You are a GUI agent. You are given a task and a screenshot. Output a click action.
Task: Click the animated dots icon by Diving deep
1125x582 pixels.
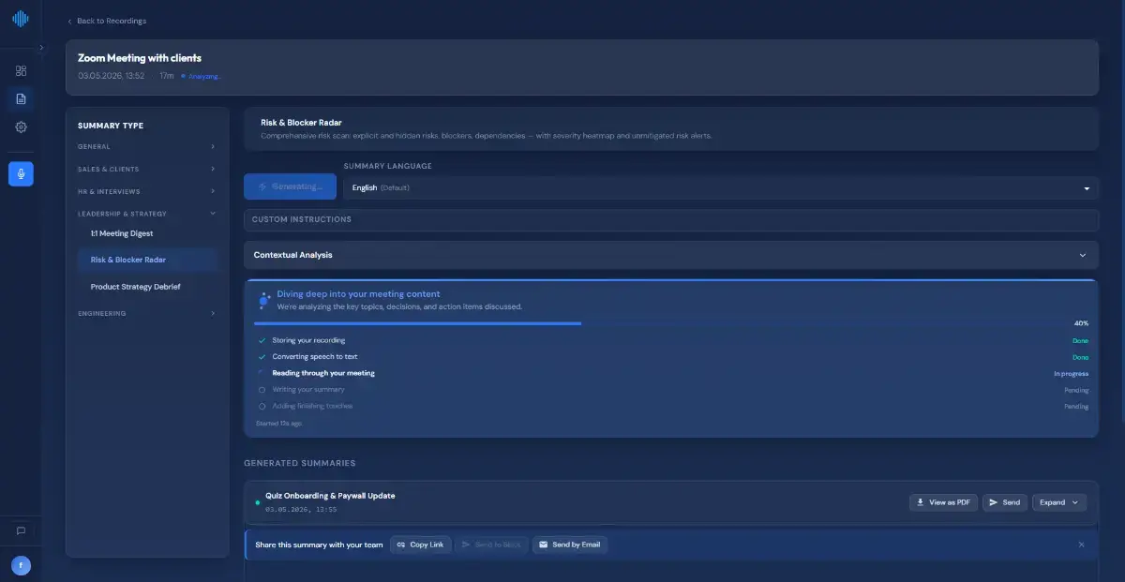click(x=263, y=300)
